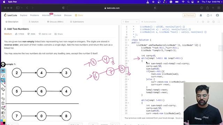Open LeetCode notifications bell
This screenshot has width=223, height=125.
(x=201, y=15)
